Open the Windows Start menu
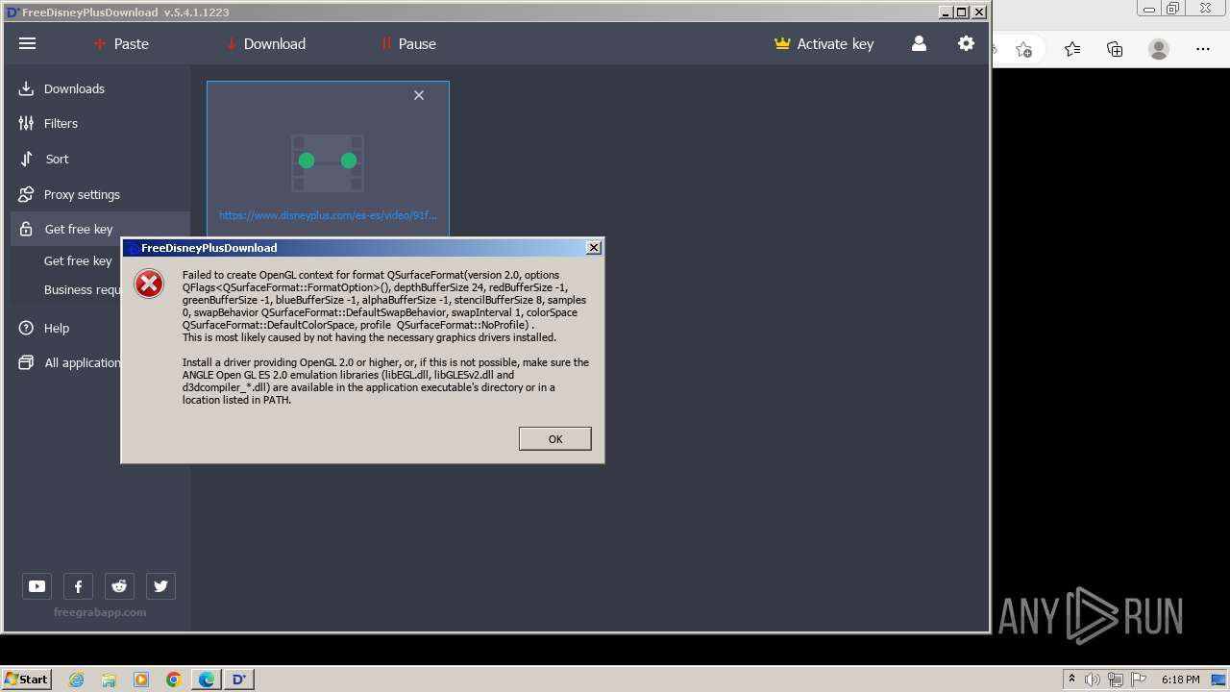This screenshot has width=1230, height=692. tap(27, 679)
